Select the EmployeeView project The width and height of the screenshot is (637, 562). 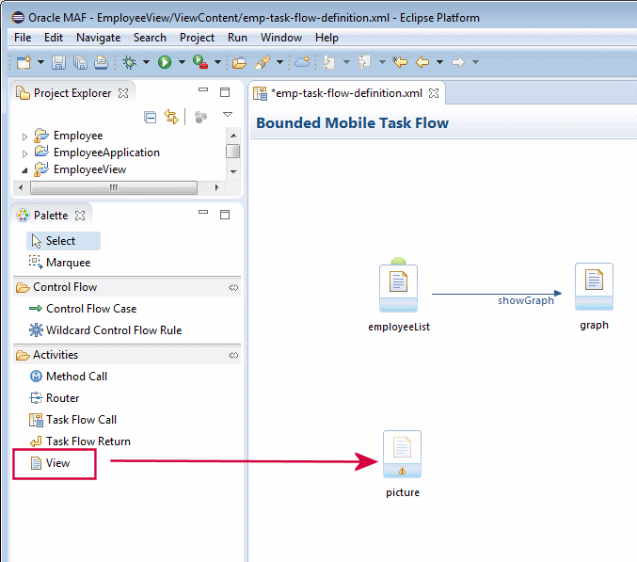tap(89, 169)
